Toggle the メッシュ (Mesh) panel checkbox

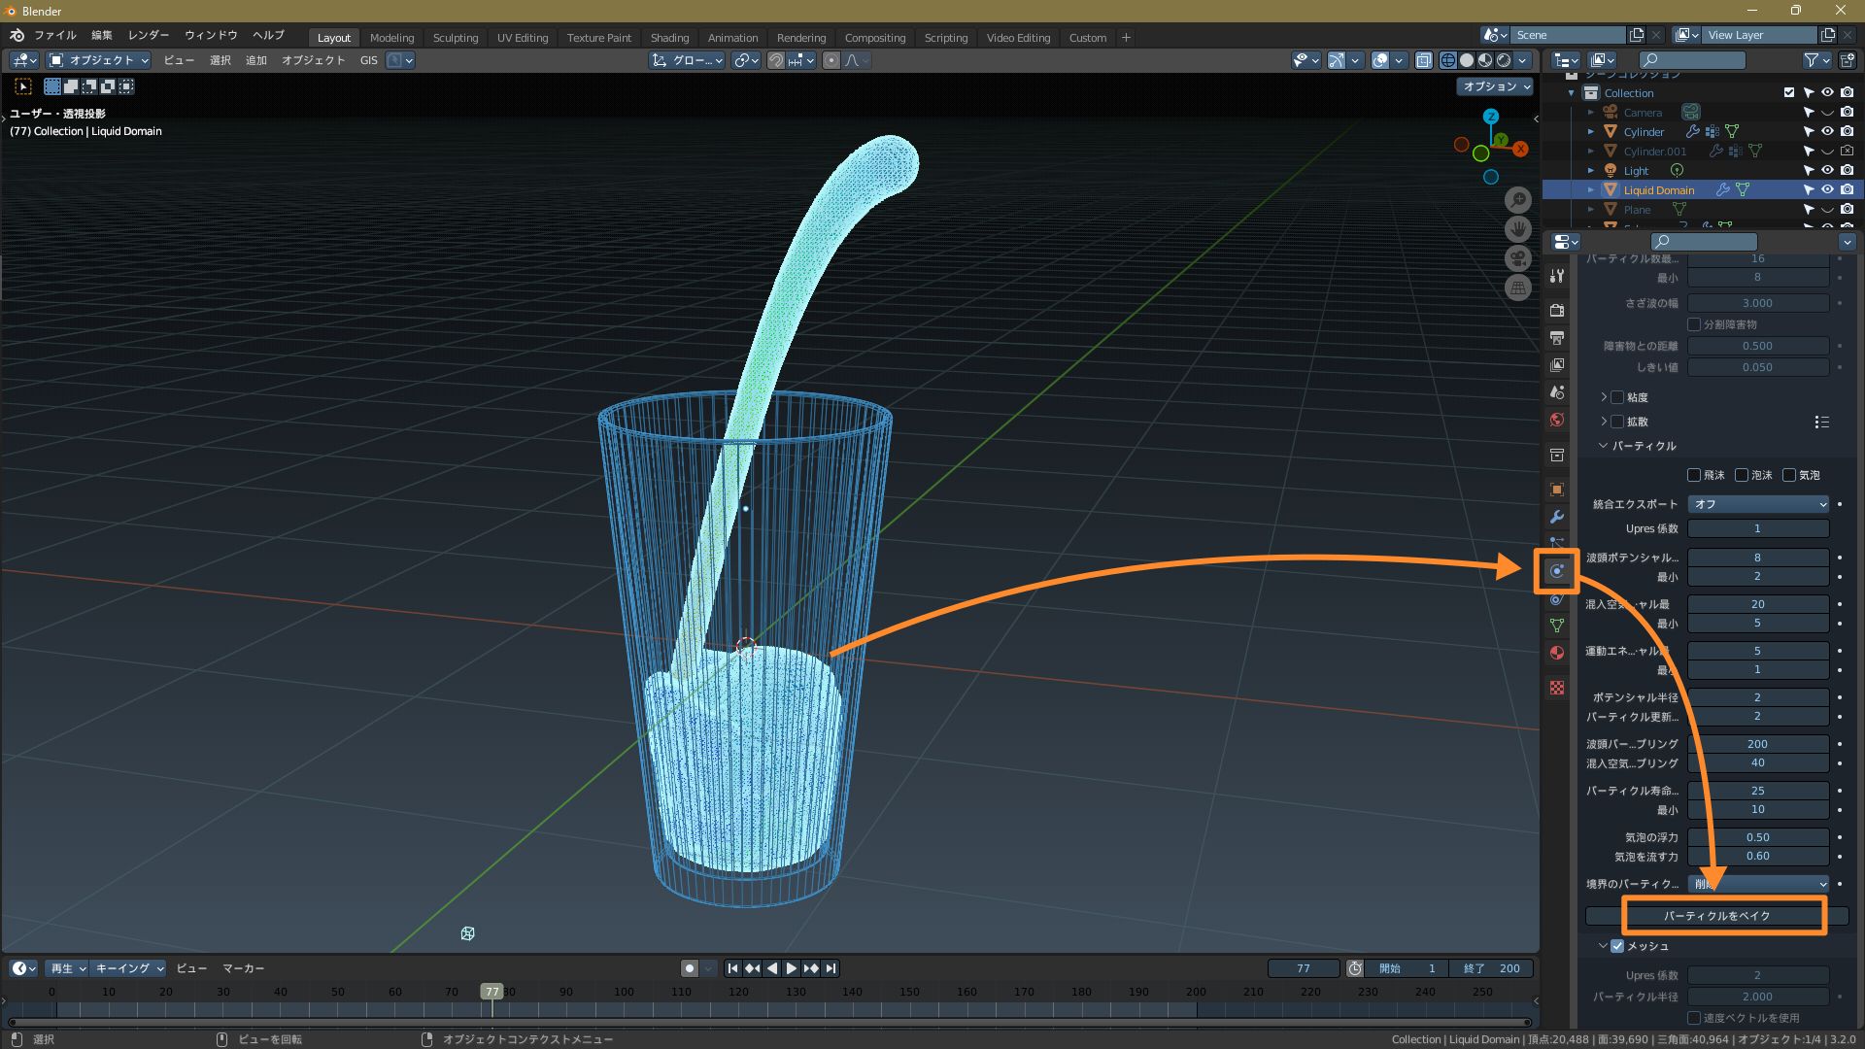(x=1617, y=946)
